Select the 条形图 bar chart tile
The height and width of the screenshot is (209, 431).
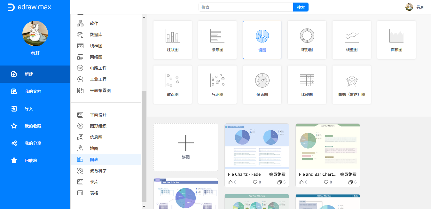coord(217,40)
